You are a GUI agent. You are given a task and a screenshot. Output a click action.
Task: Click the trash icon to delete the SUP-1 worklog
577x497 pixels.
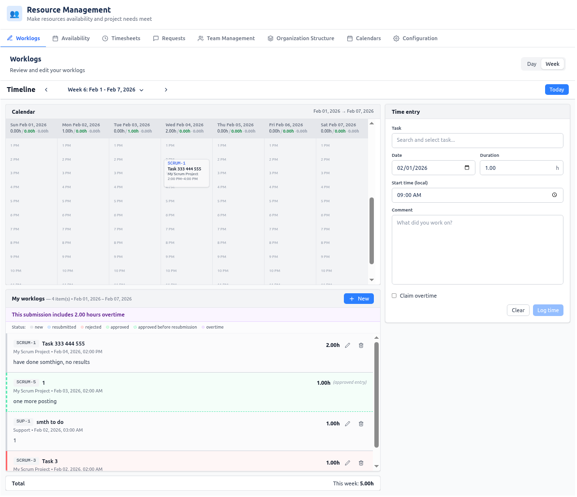pos(361,423)
